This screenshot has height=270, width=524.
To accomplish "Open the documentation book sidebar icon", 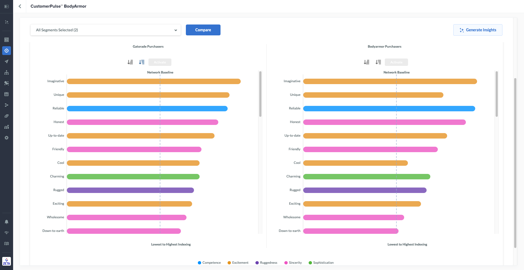I will 7,244.
